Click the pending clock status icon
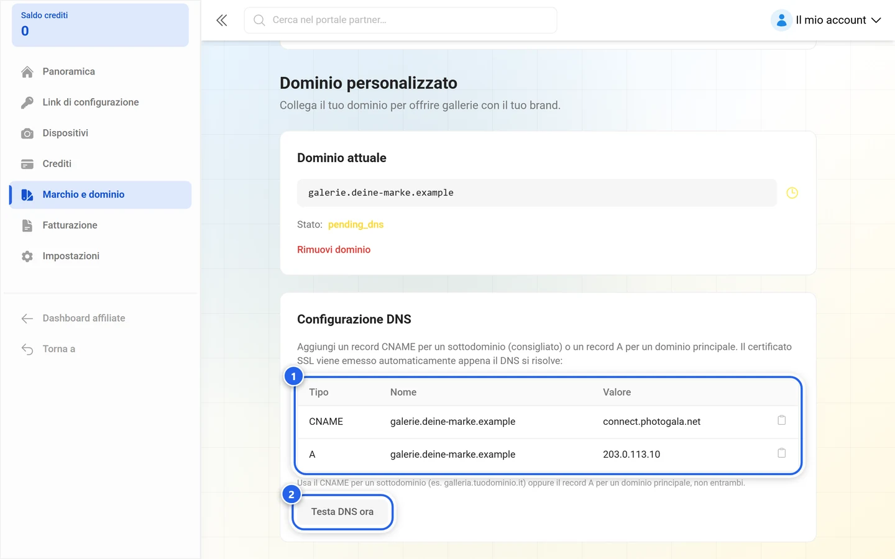 [x=792, y=193]
